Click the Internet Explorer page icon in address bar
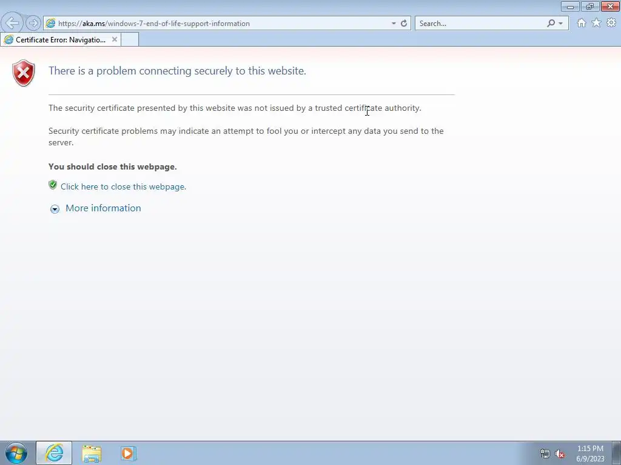This screenshot has height=465, width=621. click(50, 24)
